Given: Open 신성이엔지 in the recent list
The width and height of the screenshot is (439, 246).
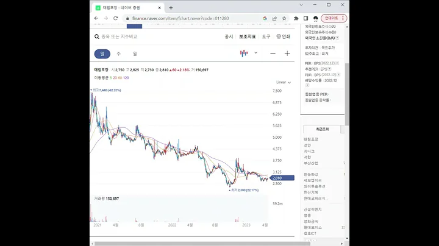Looking at the screenshot, I should tap(313, 209).
